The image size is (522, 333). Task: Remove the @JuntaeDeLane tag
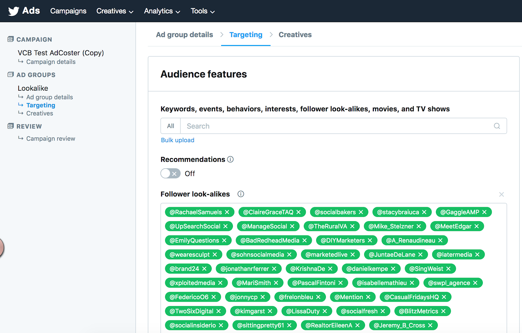[421, 255]
